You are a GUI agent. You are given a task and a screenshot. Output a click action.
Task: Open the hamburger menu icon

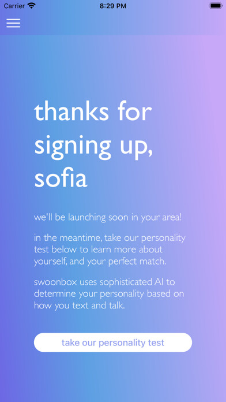13,23
